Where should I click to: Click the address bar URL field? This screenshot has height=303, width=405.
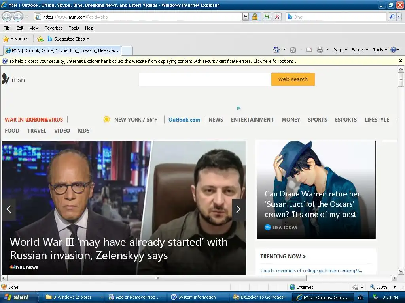click(x=138, y=17)
